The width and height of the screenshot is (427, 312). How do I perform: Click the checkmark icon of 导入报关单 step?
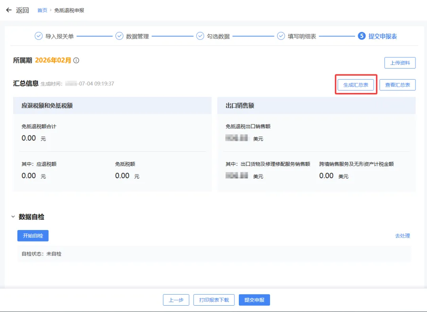38,36
